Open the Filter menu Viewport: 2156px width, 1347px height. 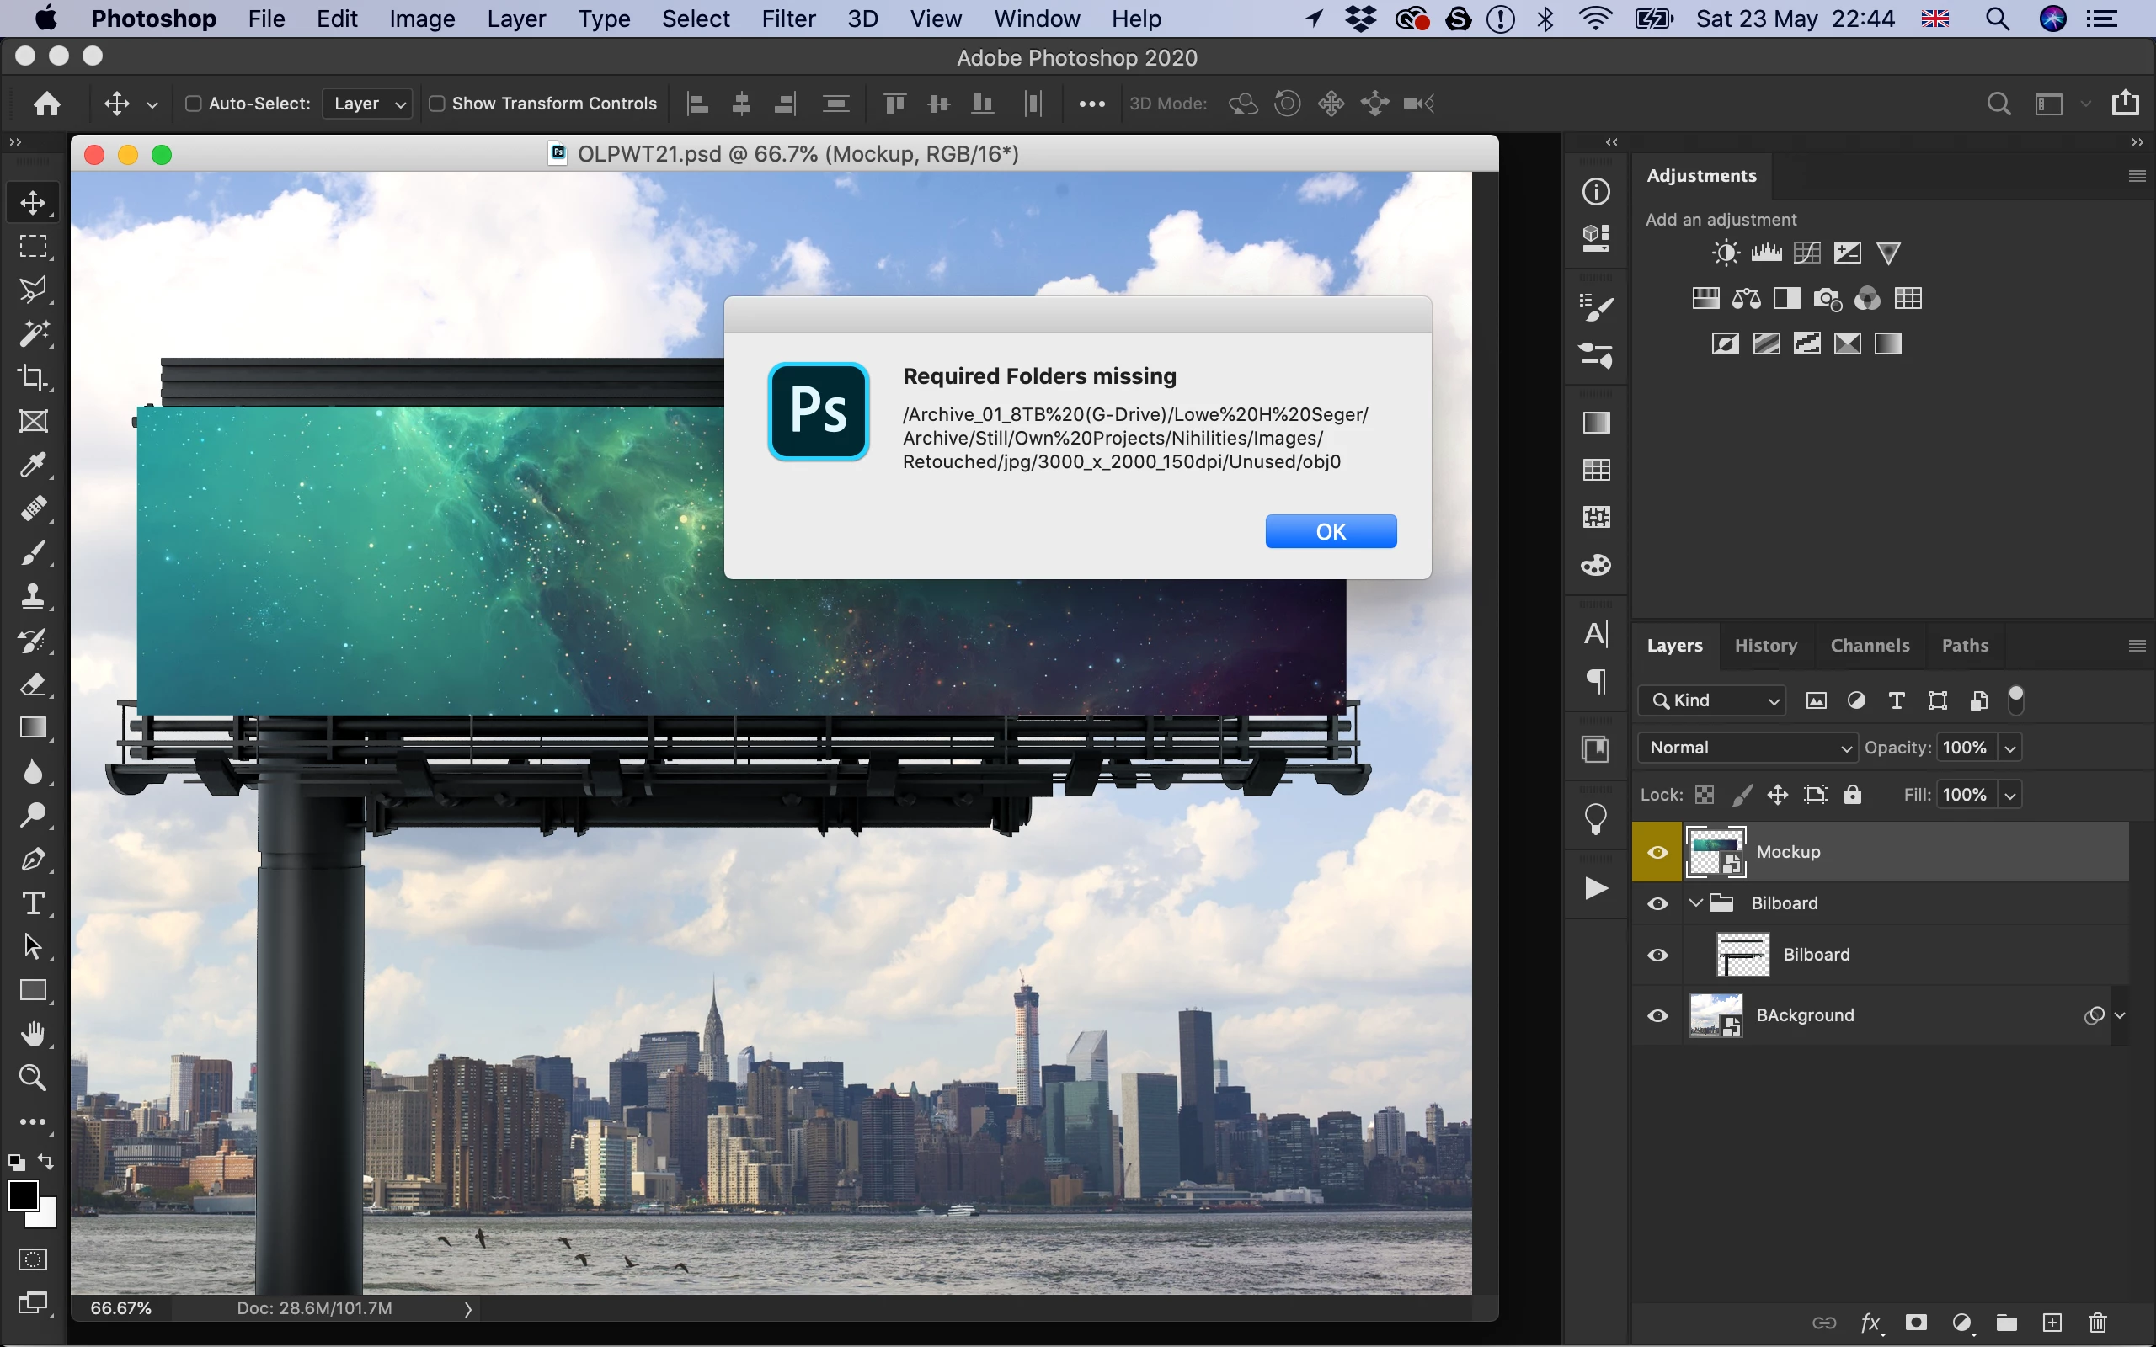coord(787,19)
